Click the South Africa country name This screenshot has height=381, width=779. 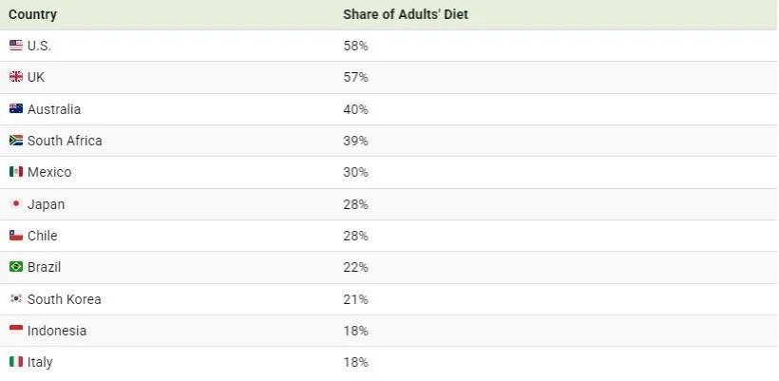65,141
